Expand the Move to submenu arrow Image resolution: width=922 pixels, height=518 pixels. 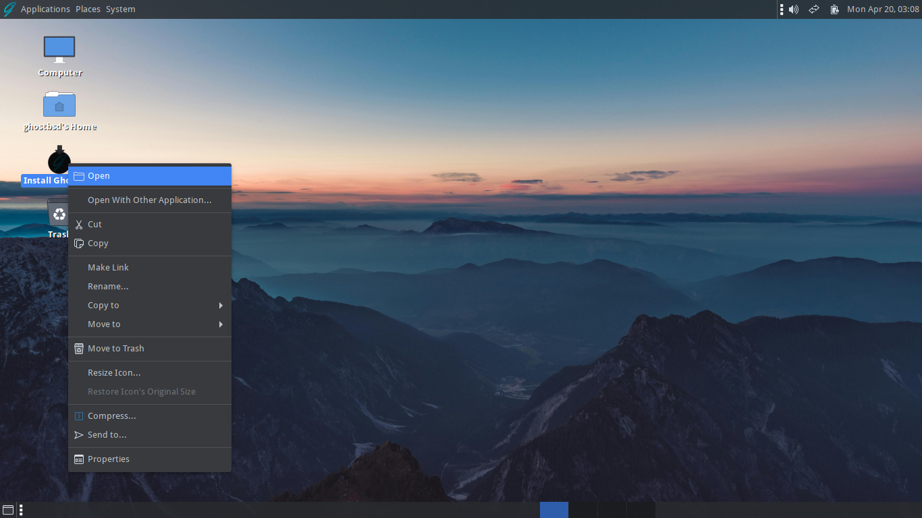(220, 324)
